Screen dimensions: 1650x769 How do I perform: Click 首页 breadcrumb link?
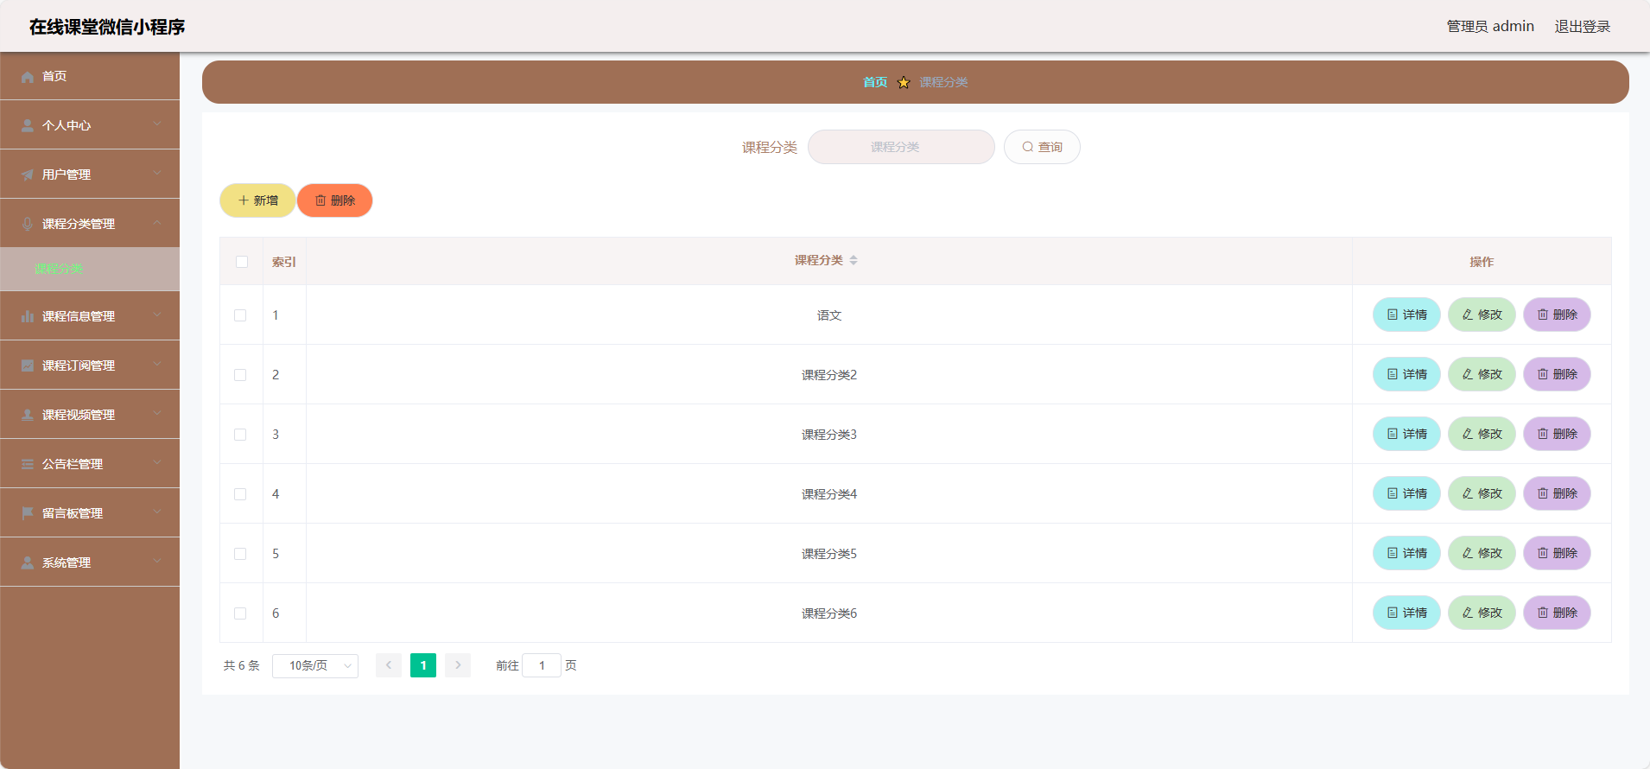(875, 83)
